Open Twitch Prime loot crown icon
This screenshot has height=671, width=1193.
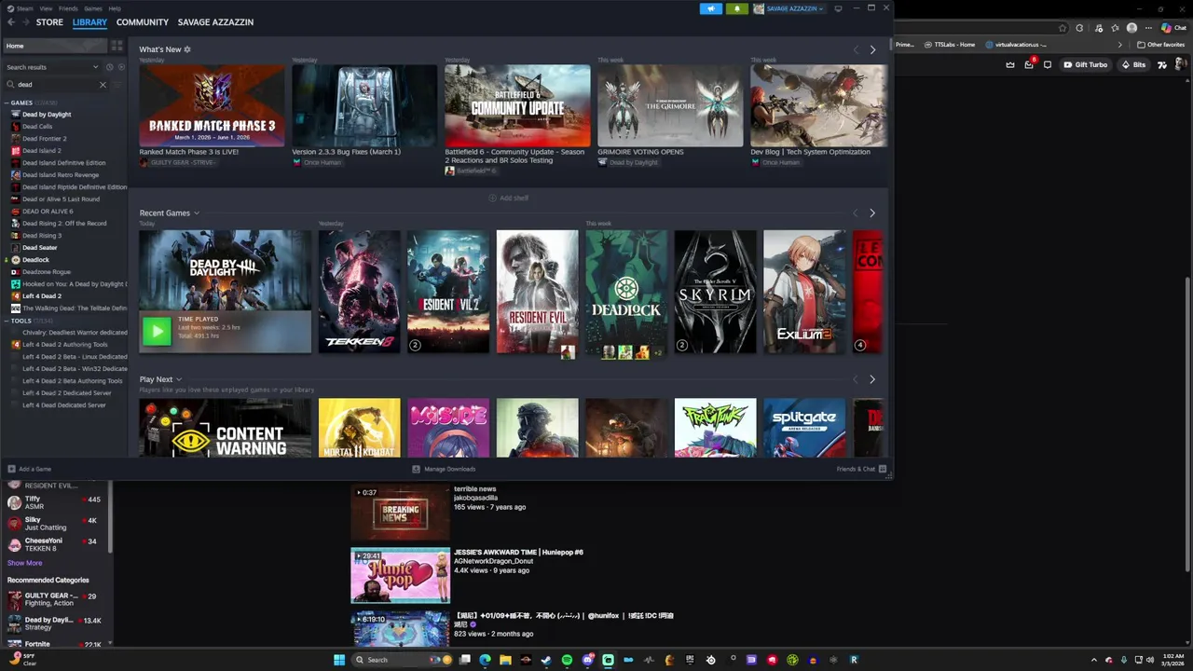coord(1011,64)
